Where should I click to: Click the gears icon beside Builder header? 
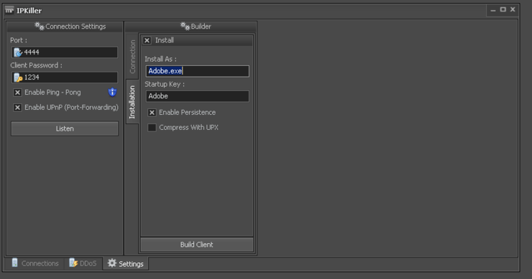pyautogui.click(x=185, y=26)
